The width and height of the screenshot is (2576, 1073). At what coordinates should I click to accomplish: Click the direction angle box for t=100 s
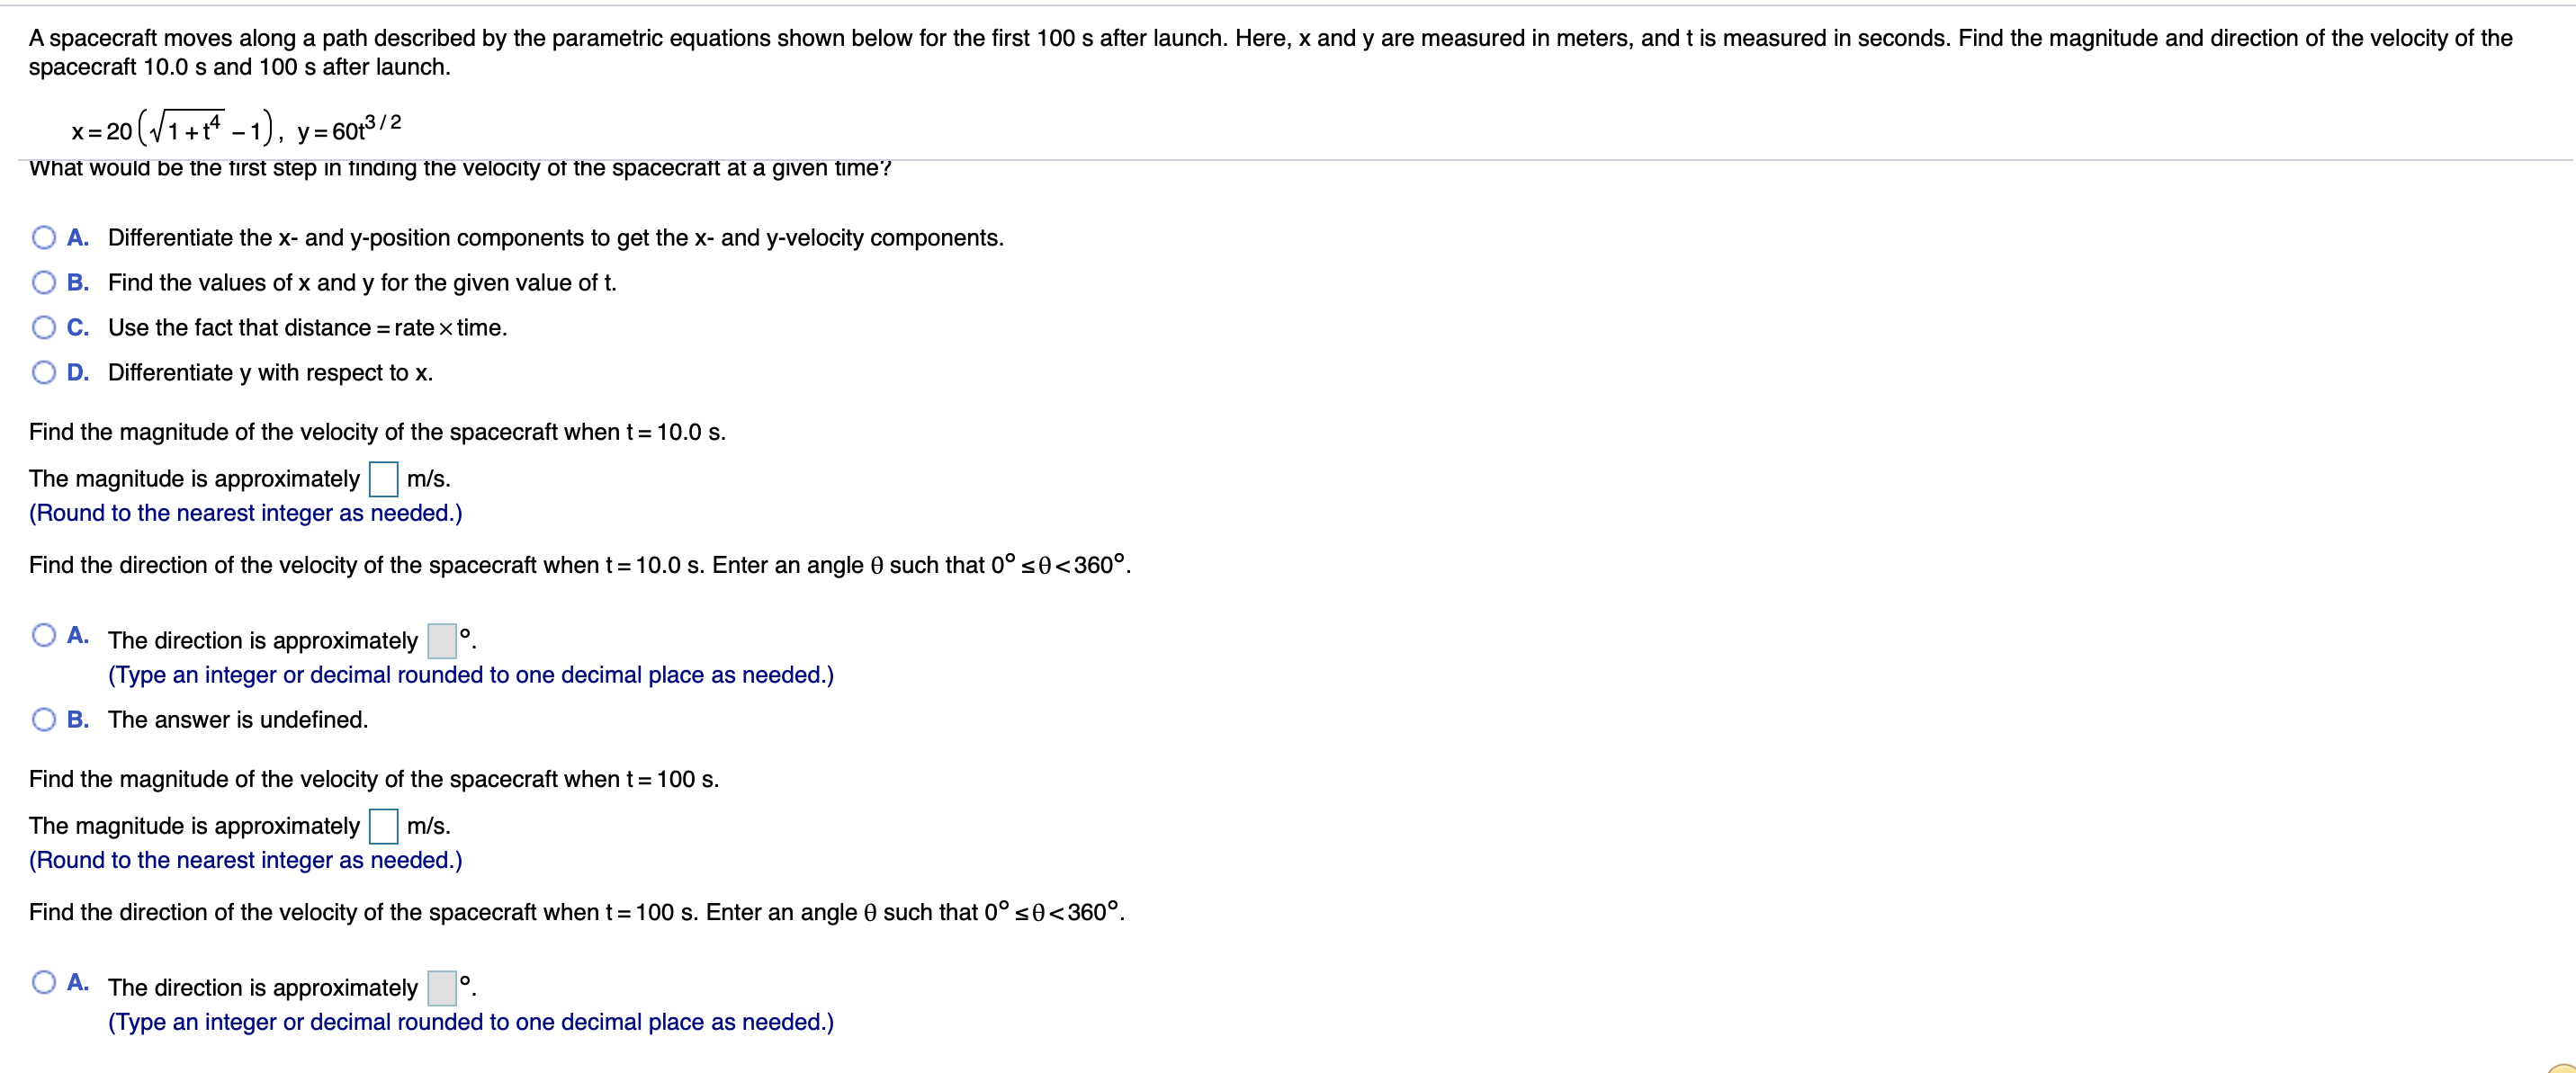[442, 986]
